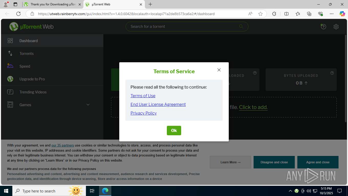Click the downloaded stat help icon

tap(255, 73)
